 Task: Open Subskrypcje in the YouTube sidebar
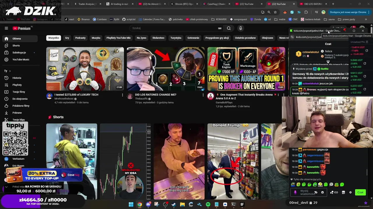click(19, 53)
